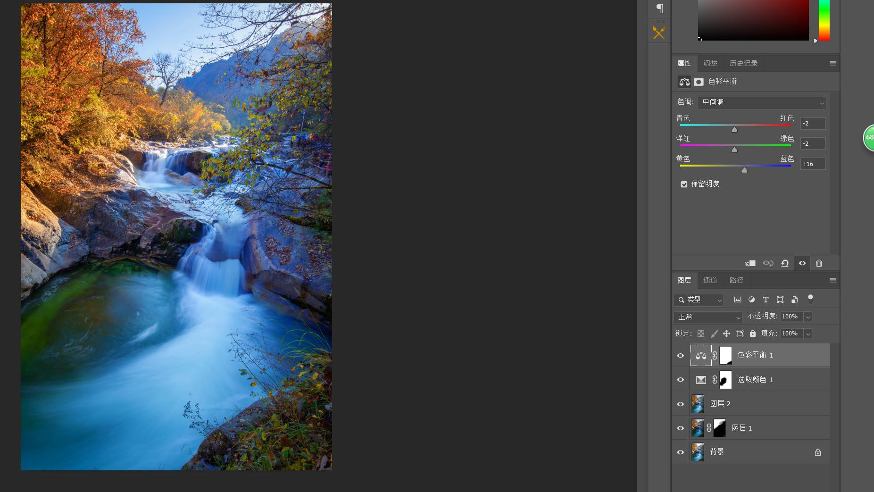
Task: Lock all padlock icon in Layers panel
Action: 753,334
